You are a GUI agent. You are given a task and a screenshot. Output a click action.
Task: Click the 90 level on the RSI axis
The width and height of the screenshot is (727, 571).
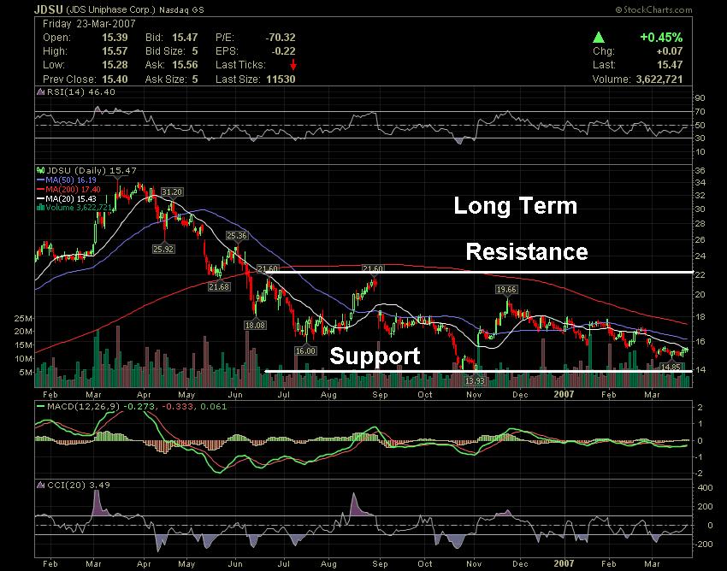(x=700, y=98)
